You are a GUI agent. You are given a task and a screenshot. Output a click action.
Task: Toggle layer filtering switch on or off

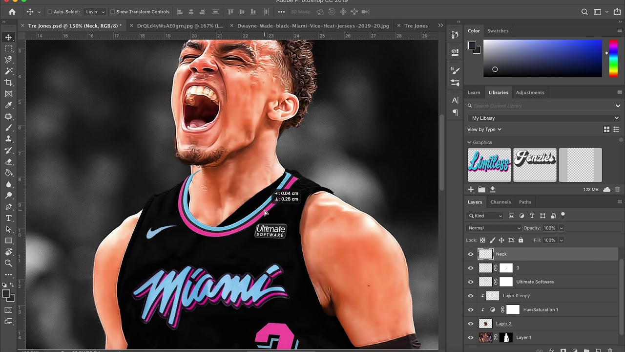pos(562,215)
